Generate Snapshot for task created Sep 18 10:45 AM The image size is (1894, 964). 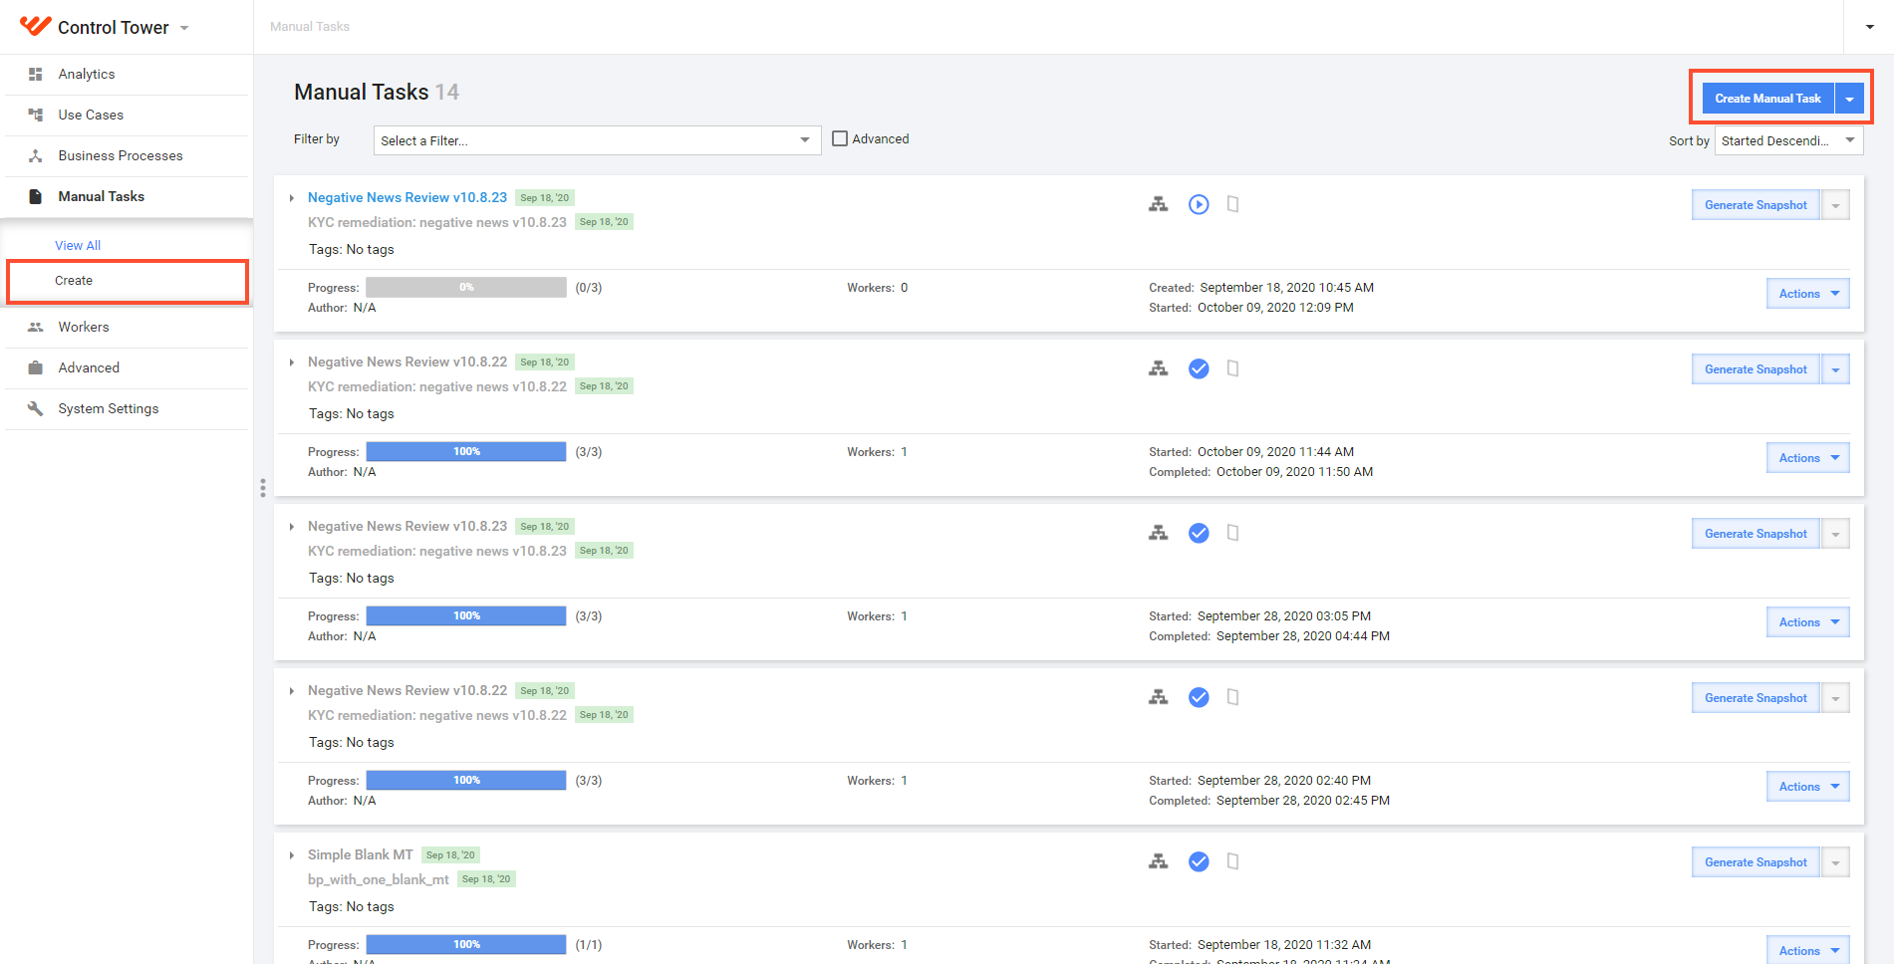click(x=1756, y=205)
